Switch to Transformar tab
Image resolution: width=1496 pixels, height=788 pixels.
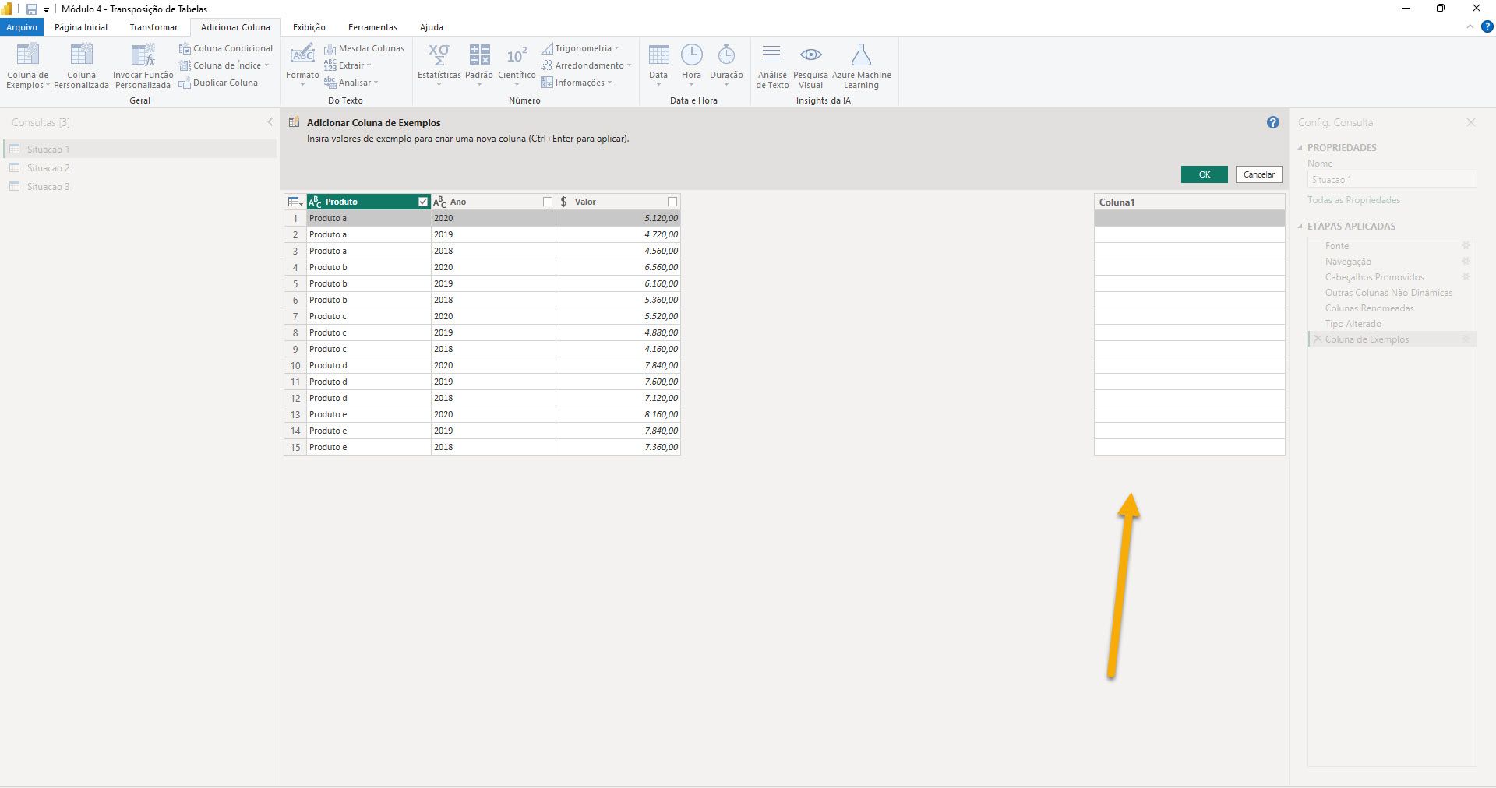pyautogui.click(x=153, y=27)
